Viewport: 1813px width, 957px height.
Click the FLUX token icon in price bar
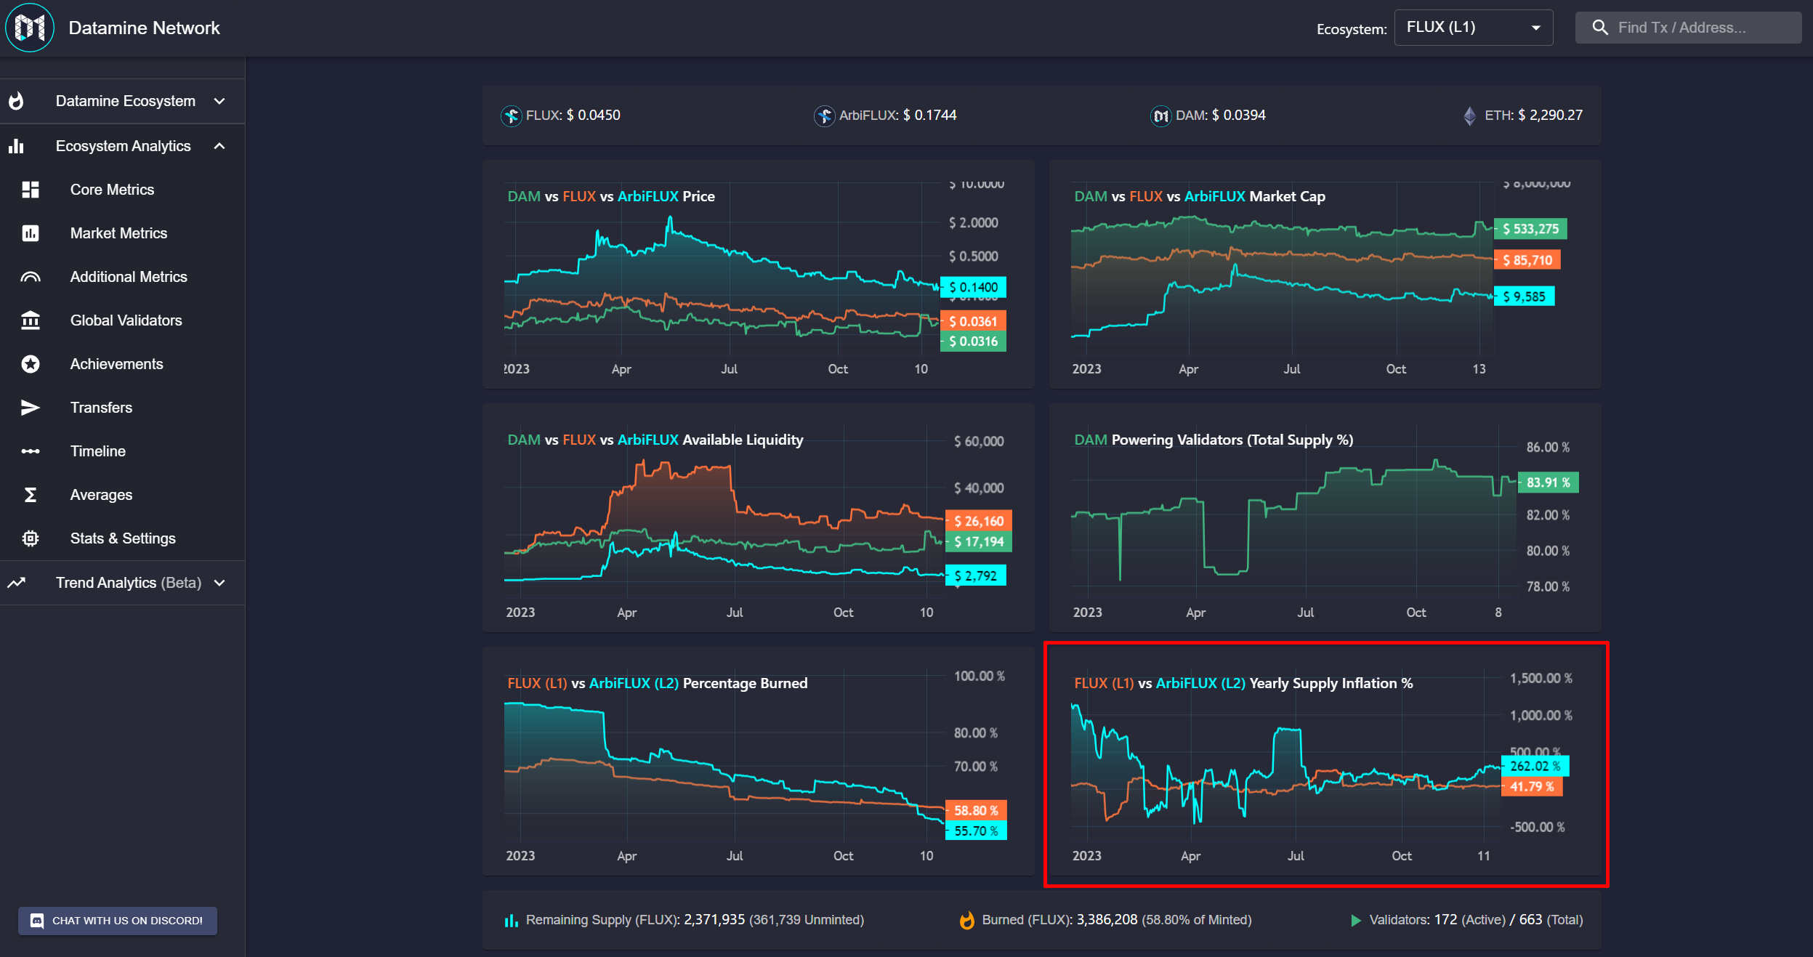512,116
